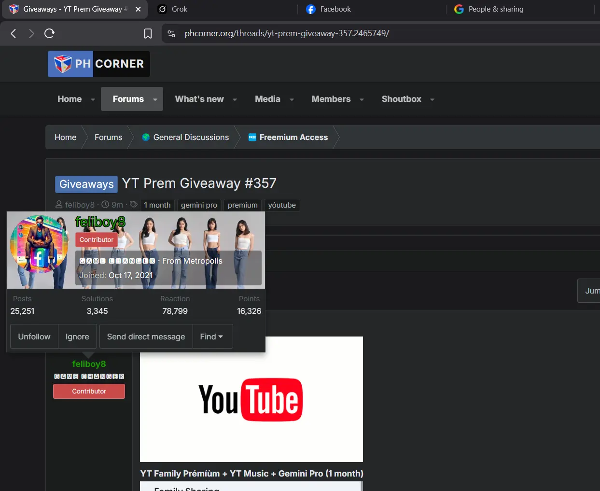Reload the page
Image resolution: width=600 pixels, height=491 pixels.
pos(49,33)
